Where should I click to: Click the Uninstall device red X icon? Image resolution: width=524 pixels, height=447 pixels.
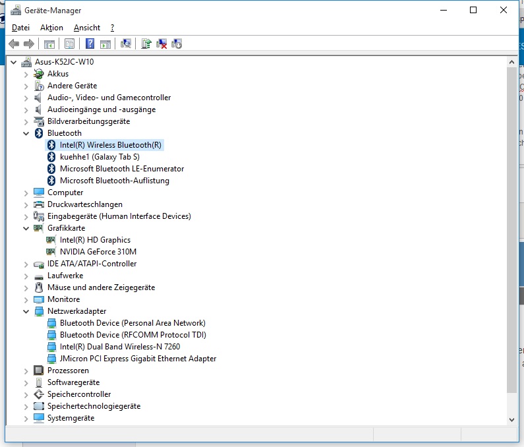[161, 44]
